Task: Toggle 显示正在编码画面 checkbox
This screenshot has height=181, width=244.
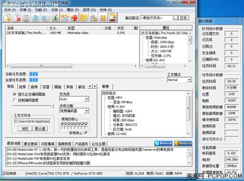Action: [15, 94]
